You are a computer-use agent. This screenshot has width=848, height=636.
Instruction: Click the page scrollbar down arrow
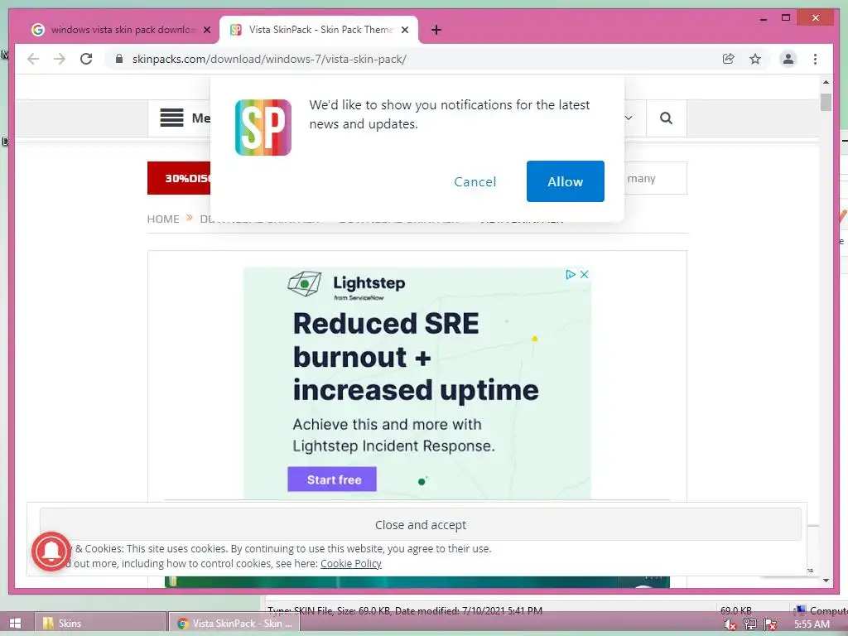pyautogui.click(x=826, y=581)
